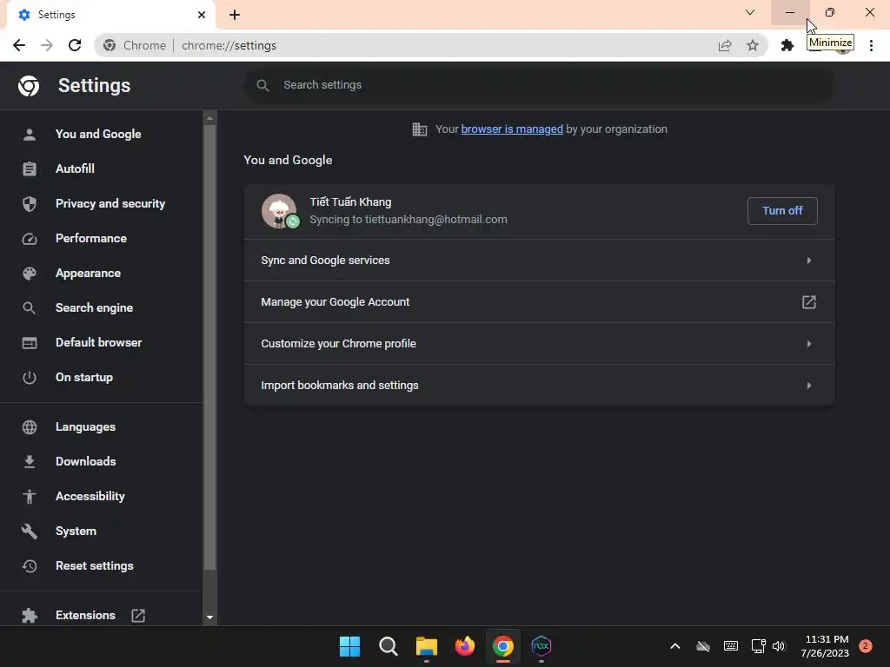This screenshot has width=890, height=667.
Task: Click the shield icon beside Privacy and security
Action: (30, 203)
